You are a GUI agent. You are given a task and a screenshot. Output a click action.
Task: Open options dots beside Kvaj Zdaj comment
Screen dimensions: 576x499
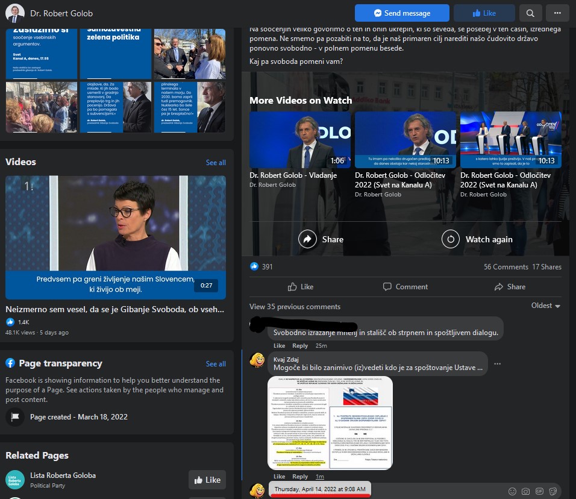tap(497, 364)
